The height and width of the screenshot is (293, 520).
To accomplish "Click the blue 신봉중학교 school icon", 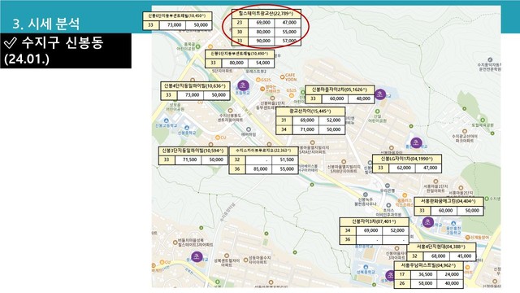I will coord(187,128).
